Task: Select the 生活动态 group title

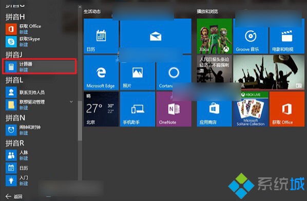Action: click(x=92, y=12)
